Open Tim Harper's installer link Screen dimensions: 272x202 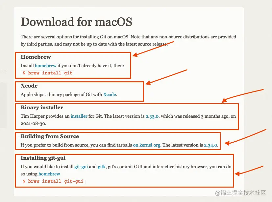(x=79, y=116)
